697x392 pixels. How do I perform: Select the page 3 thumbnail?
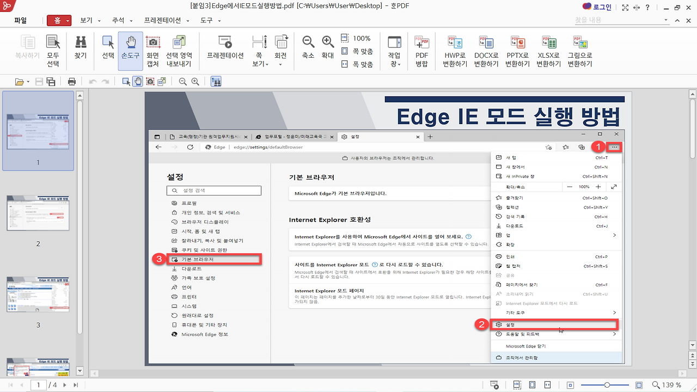[x=38, y=294]
